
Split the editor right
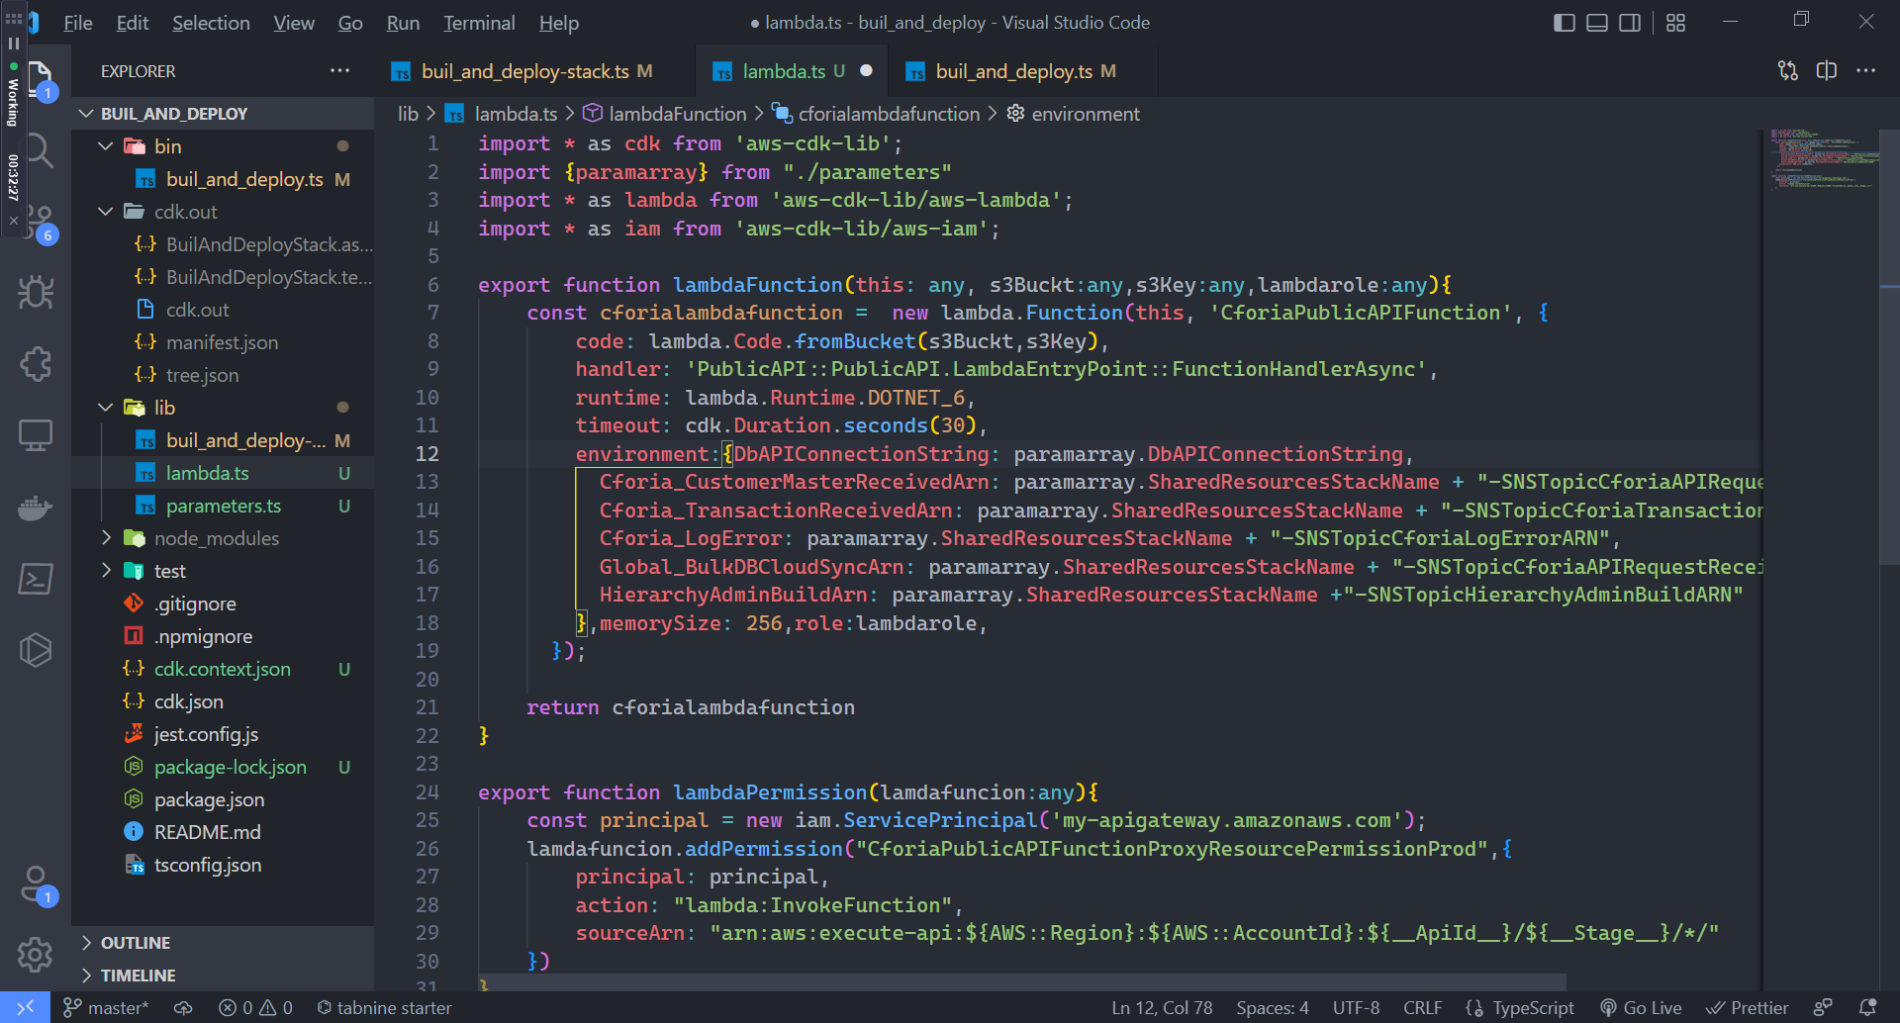(1827, 70)
